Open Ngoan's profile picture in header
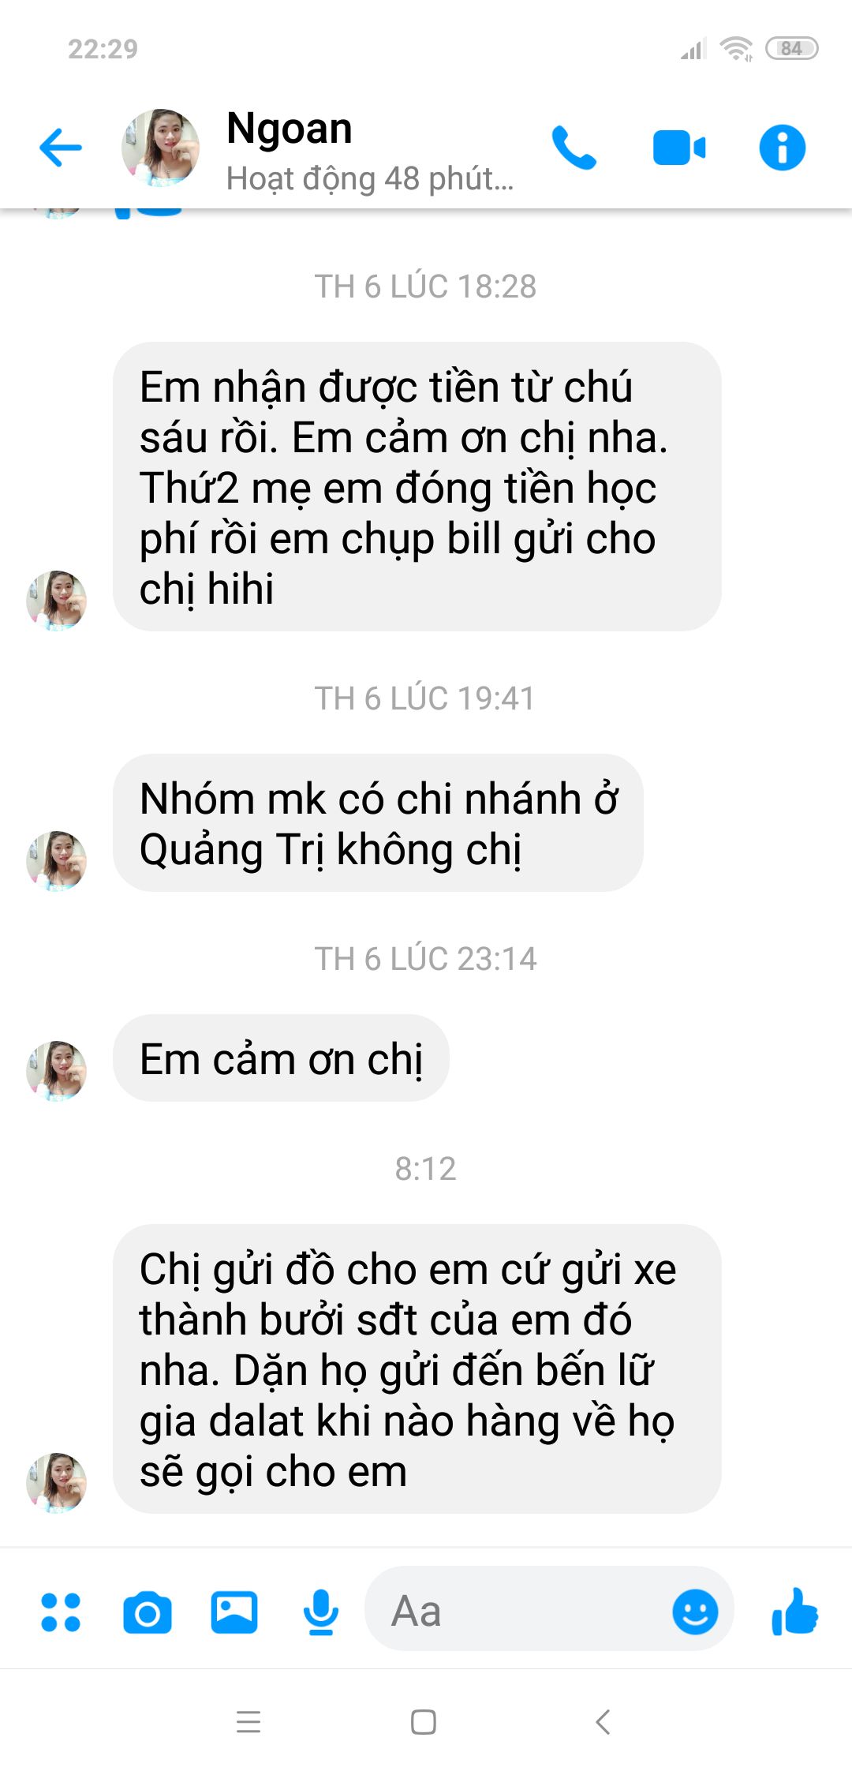This screenshot has width=852, height=1771. point(161,148)
